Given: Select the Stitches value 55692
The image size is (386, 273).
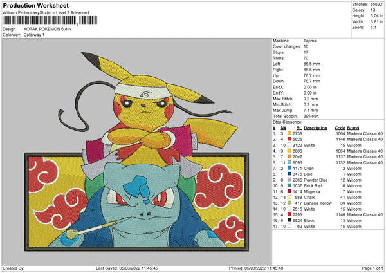Looking at the screenshot, I should (x=376, y=5).
